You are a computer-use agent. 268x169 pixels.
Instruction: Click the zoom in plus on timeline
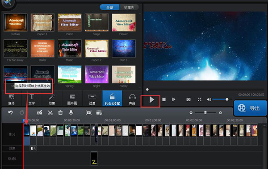221,113
